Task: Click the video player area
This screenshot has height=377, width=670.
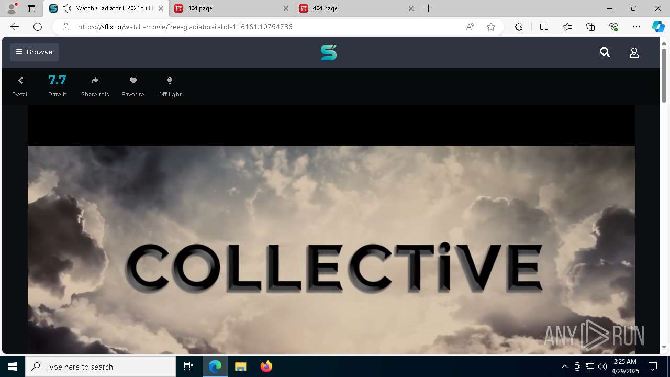Action: coord(331,229)
